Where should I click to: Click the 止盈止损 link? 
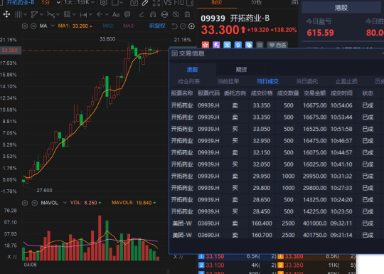[x=346, y=81]
